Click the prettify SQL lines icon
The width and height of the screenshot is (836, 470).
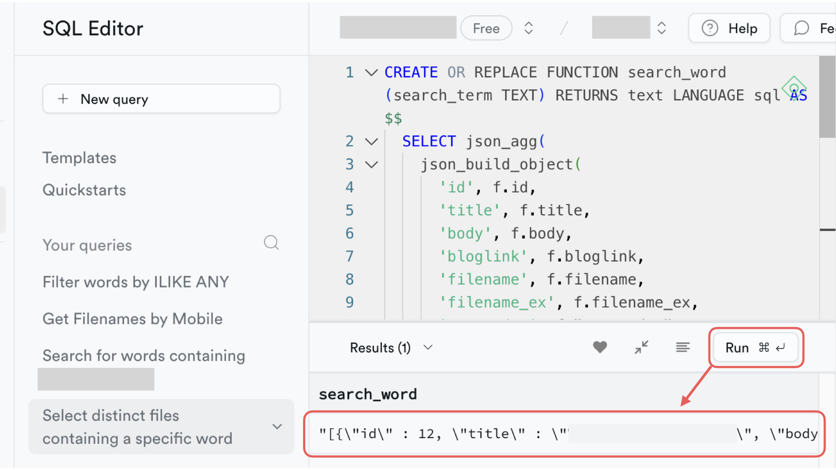(x=682, y=347)
